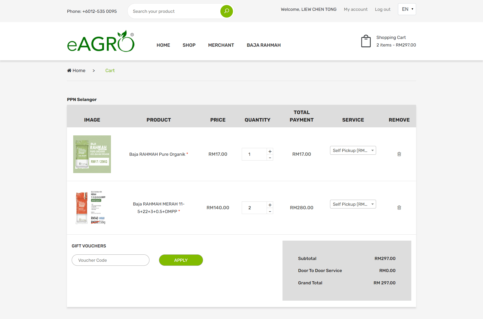
Task: Click the 'RM140.00' price cell
Action: 218,208
